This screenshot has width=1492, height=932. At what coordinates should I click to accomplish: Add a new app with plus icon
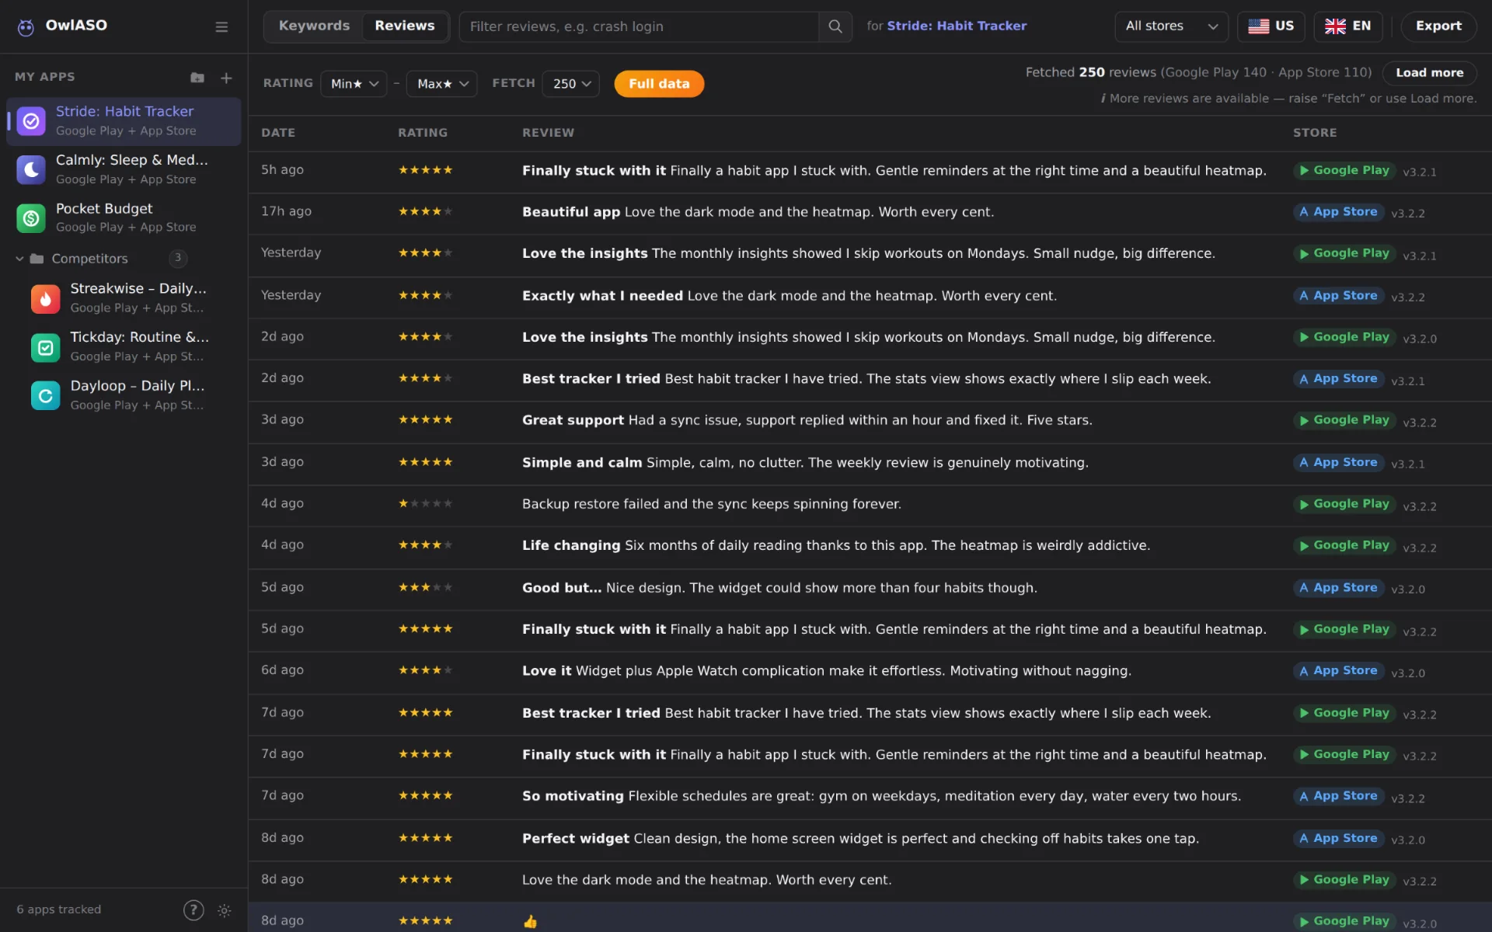point(226,78)
